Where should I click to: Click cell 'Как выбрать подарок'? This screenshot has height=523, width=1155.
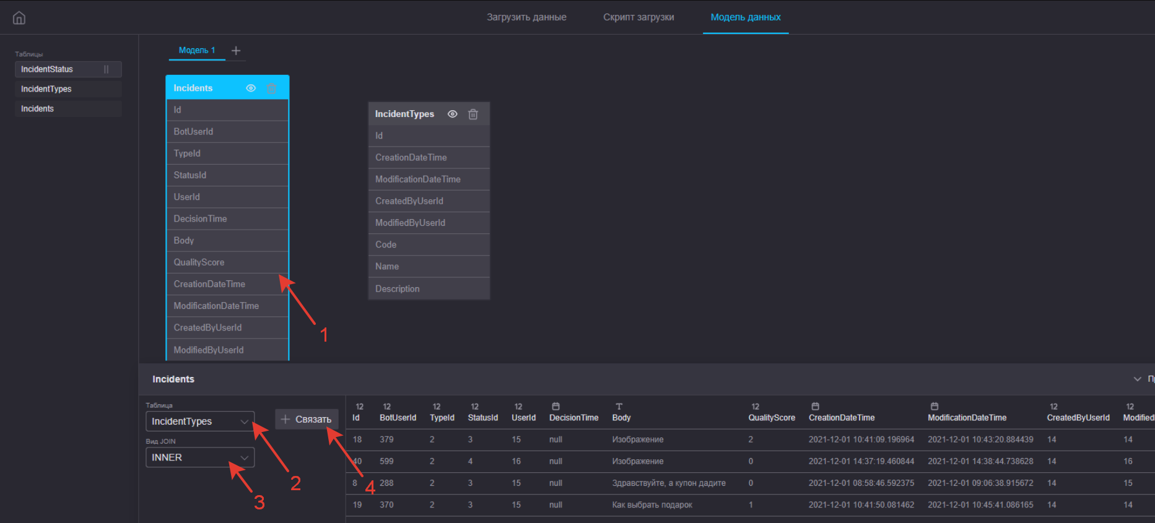[x=652, y=505]
